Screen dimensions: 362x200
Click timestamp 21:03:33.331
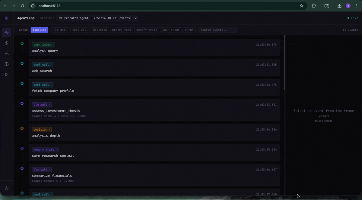[x=266, y=105]
